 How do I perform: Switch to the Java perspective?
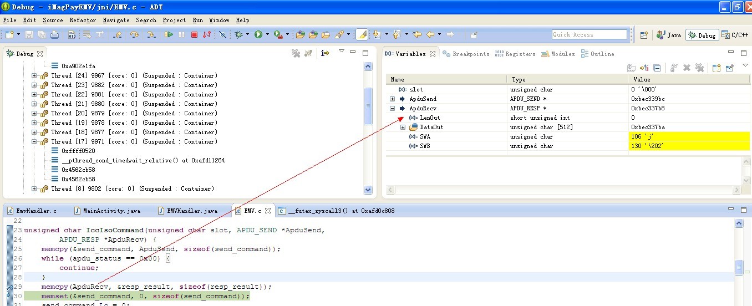coord(668,35)
